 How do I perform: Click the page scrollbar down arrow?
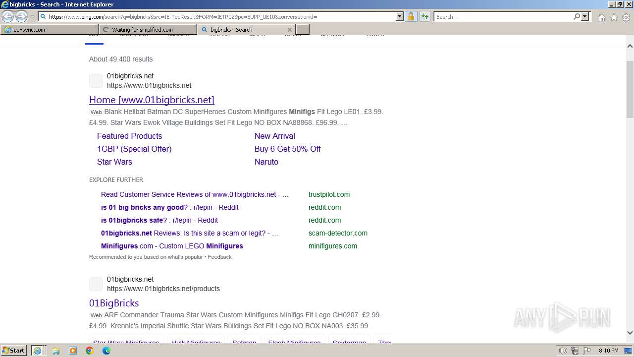pos(630,333)
